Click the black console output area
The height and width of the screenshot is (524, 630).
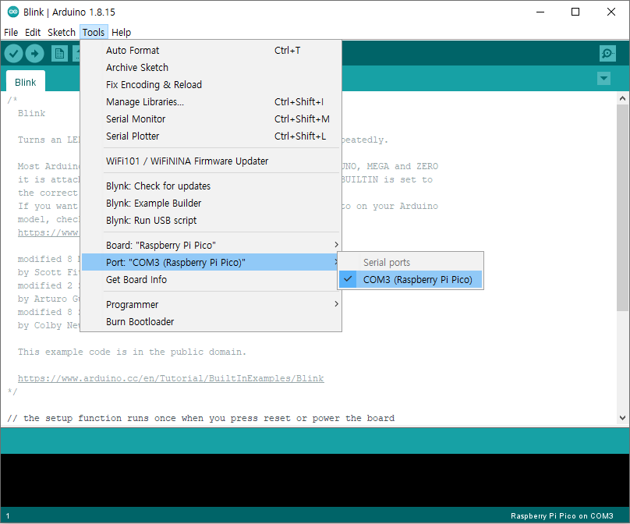315,480
